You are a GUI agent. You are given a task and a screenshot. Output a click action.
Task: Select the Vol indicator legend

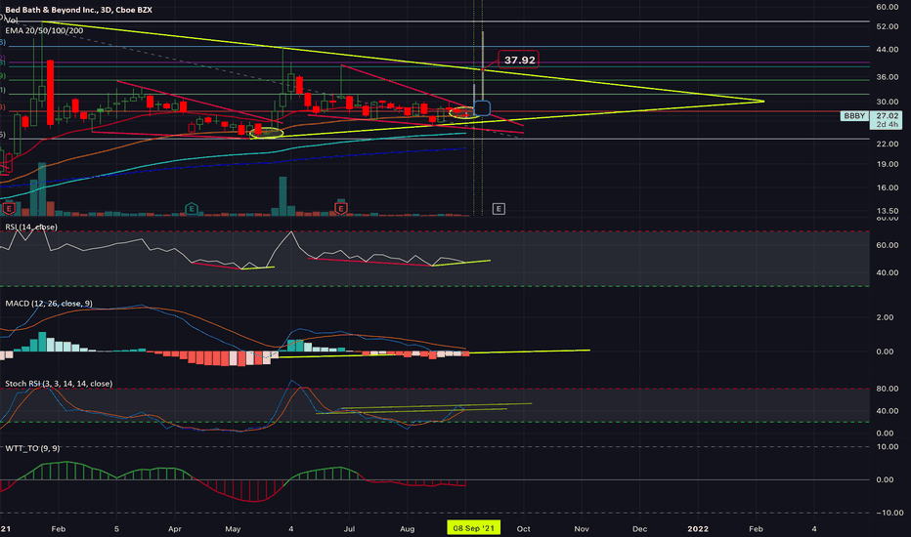tap(11, 21)
